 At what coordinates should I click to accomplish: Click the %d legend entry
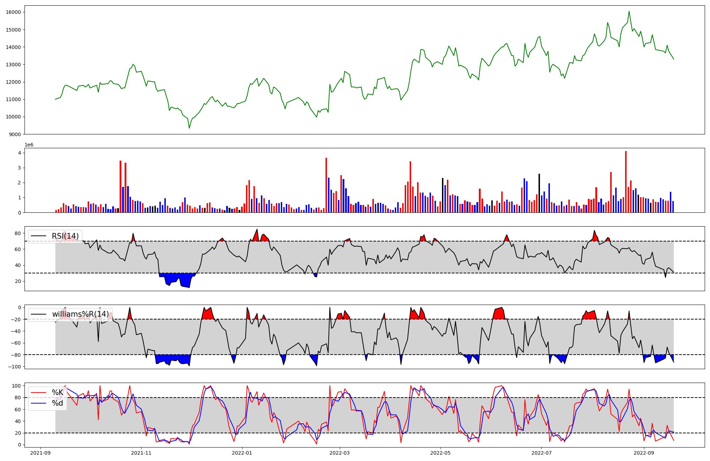[x=58, y=403]
